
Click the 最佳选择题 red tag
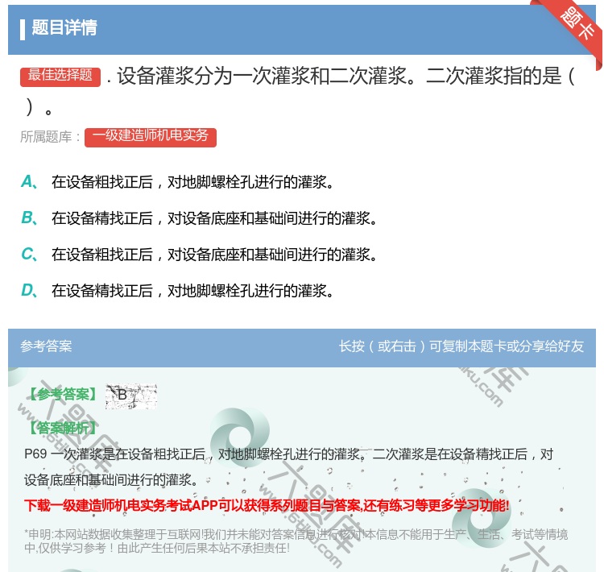60,76
